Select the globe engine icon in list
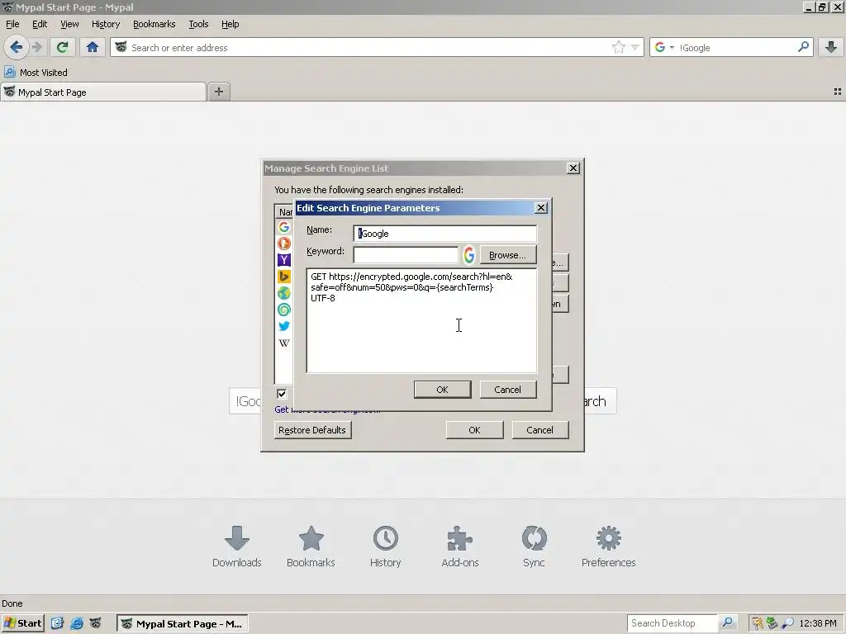The image size is (846, 634). tap(284, 293)
